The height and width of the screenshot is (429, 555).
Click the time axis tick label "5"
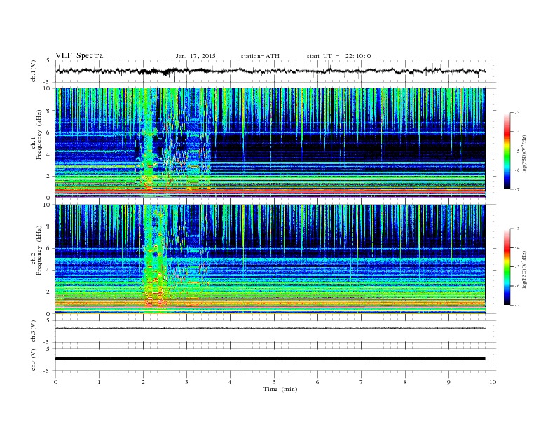[274, 382]
